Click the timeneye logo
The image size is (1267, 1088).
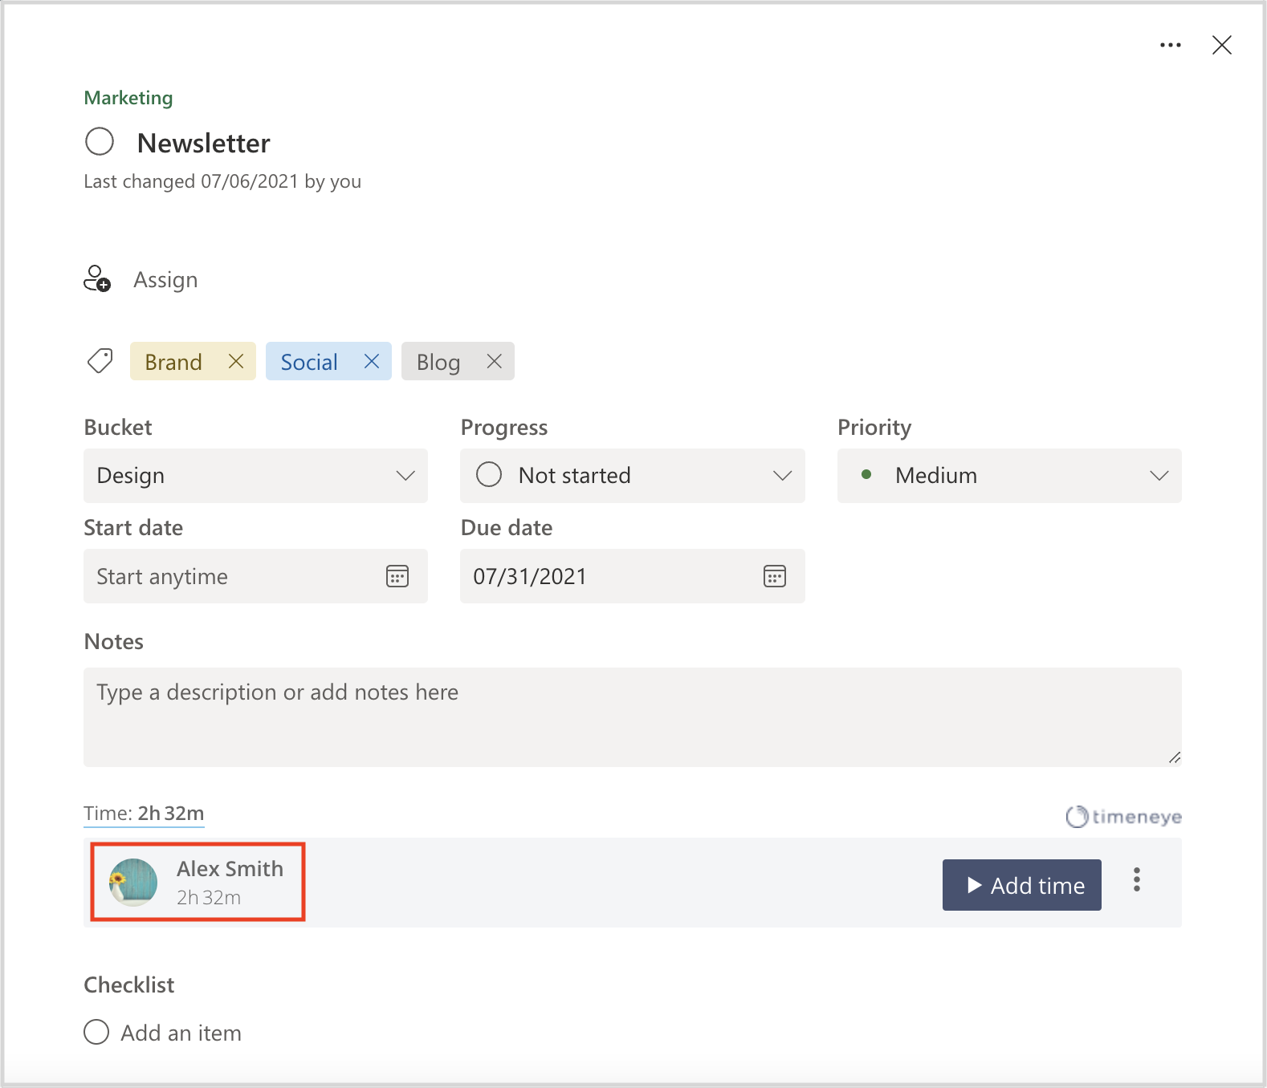1123,817
